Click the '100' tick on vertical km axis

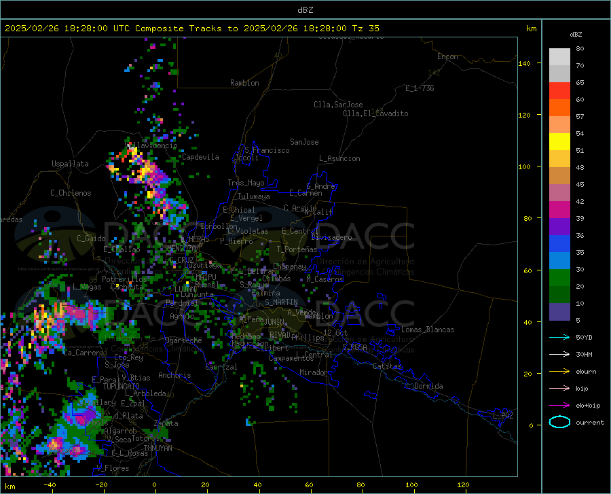pos(524,166)
